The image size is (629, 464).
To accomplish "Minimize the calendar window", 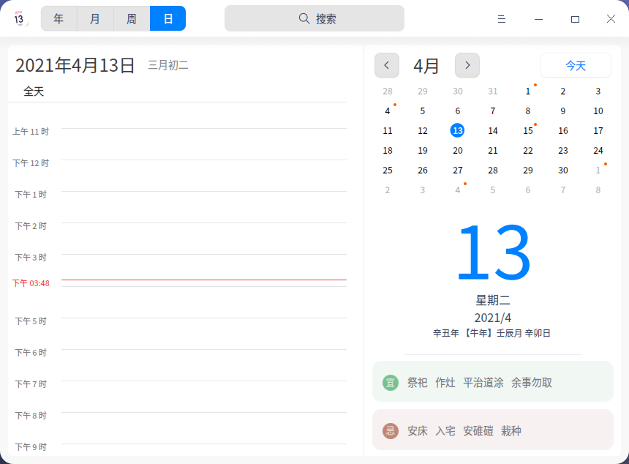I will click(538, 19).
